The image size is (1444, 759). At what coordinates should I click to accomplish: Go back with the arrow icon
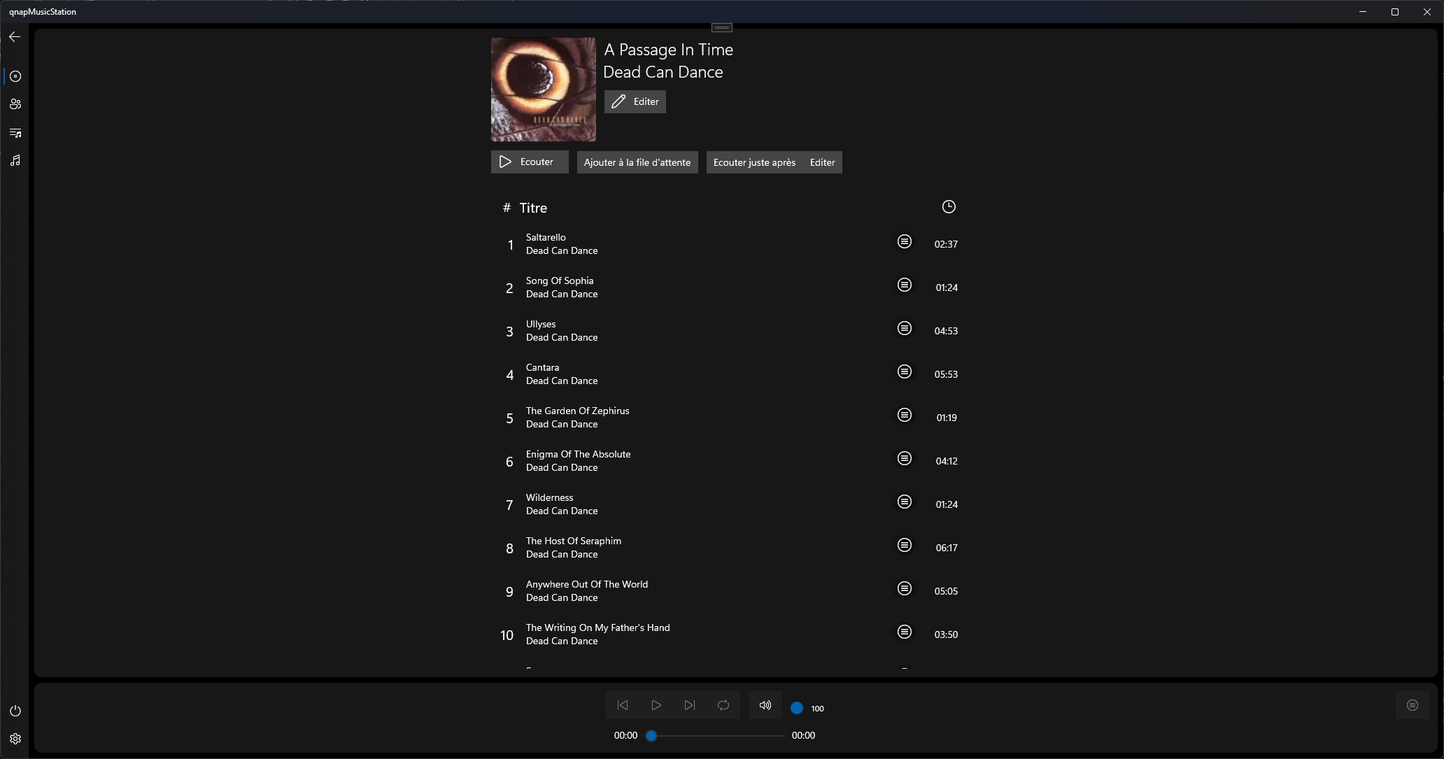point(15,36)
